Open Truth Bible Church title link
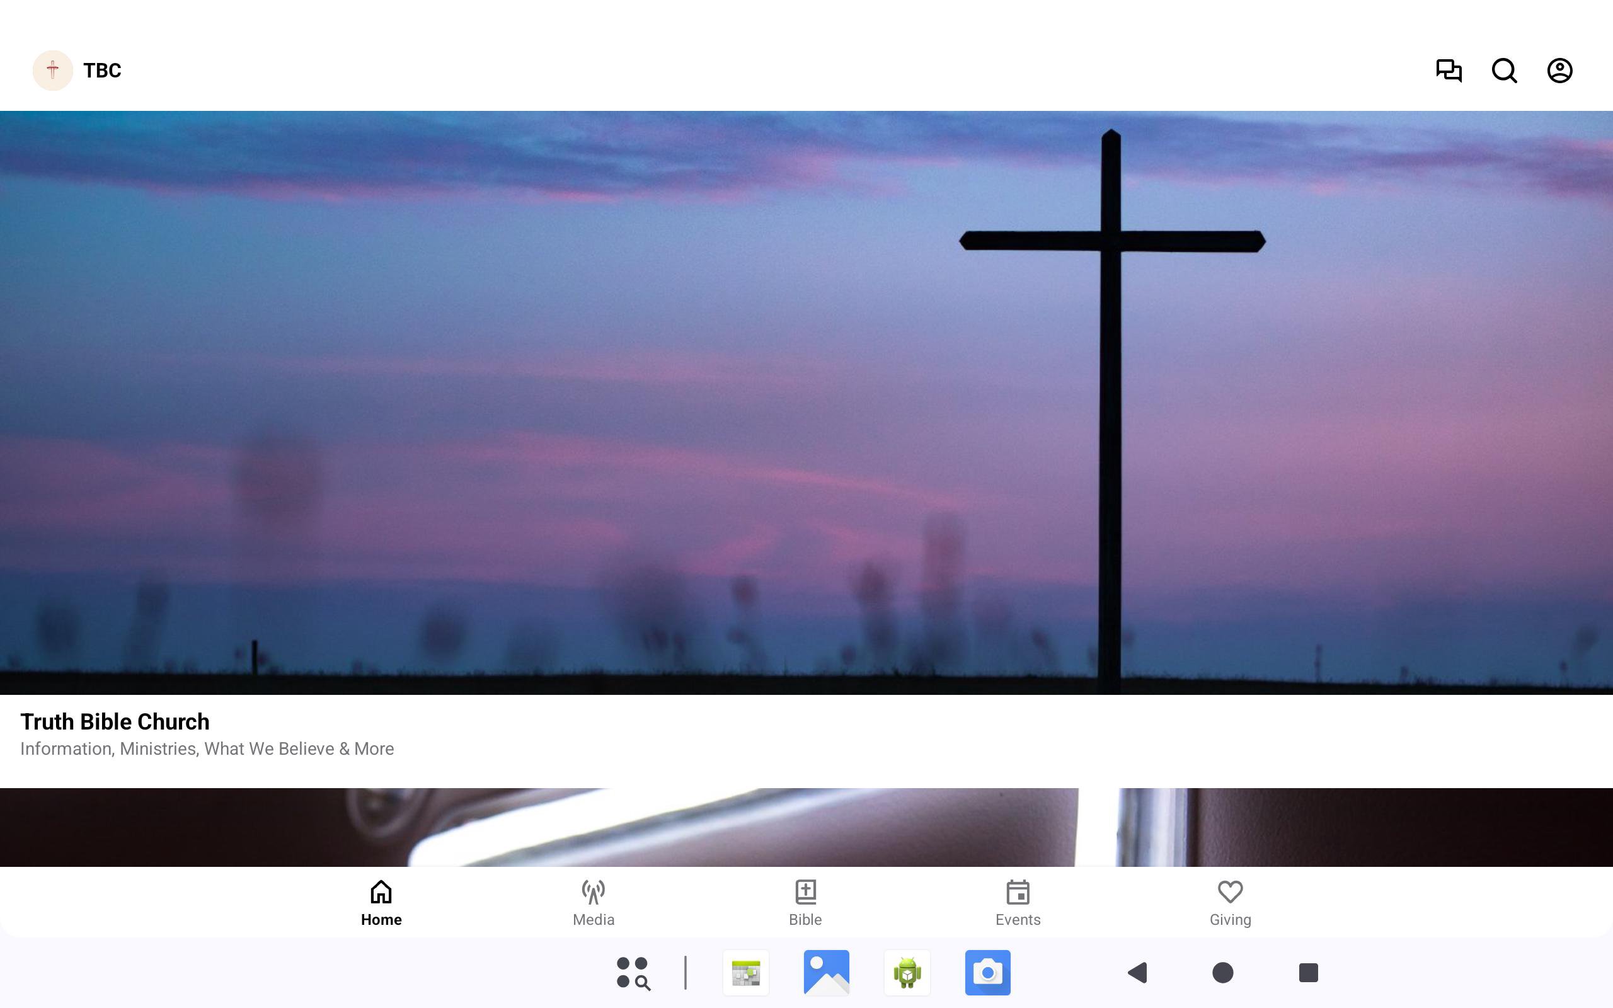The width and height of the screenshot is (1613, 1008). click(x=115, y=721)
